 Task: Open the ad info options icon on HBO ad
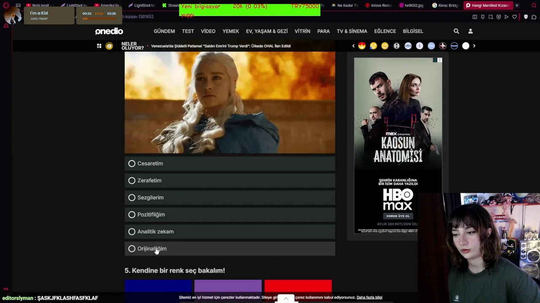[x=440, y=60]
